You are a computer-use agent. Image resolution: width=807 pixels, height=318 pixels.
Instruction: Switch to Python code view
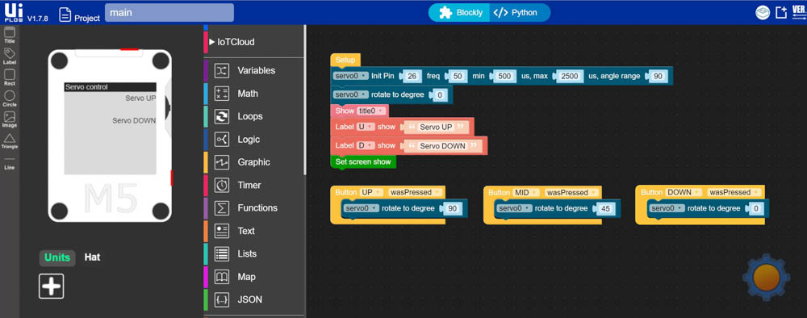(x=516, y=13)
